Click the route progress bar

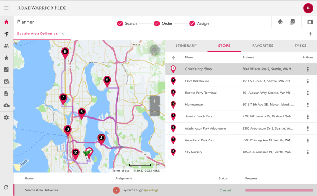point(279,190)
